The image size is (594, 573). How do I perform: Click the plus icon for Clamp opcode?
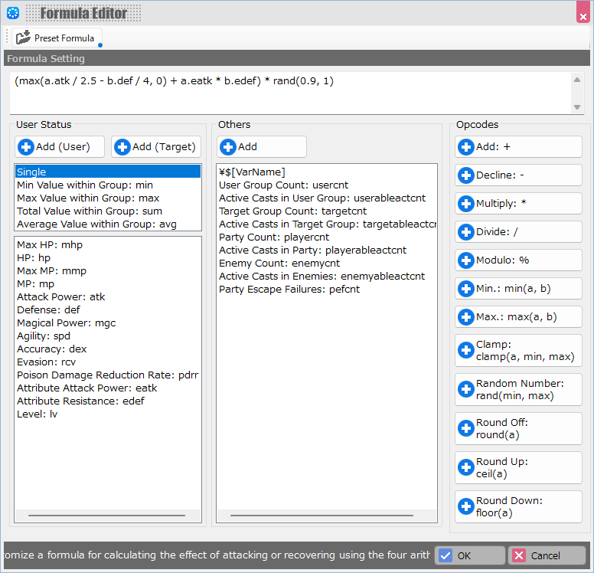pos(465,350)
